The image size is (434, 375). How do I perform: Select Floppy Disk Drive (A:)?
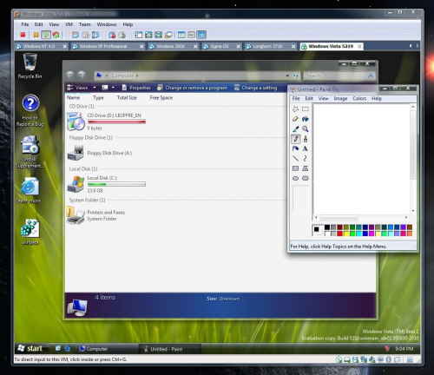[100, 153]
